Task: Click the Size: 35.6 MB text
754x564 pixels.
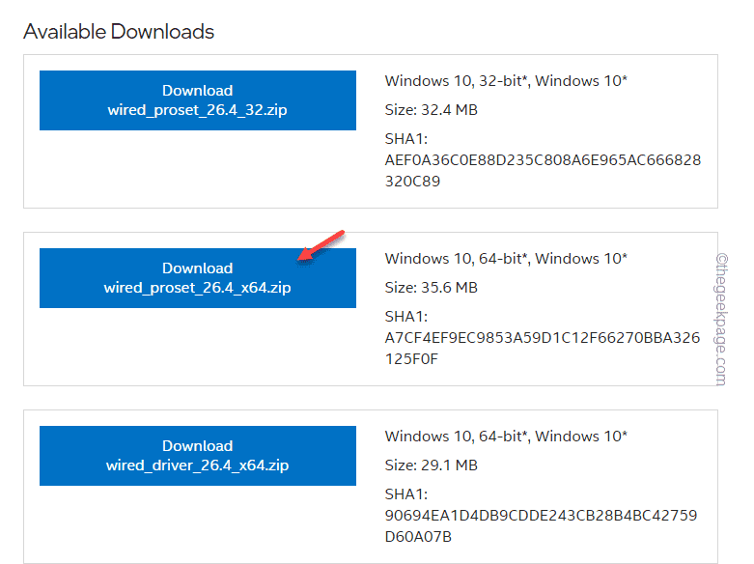Action: click(431, 288)
